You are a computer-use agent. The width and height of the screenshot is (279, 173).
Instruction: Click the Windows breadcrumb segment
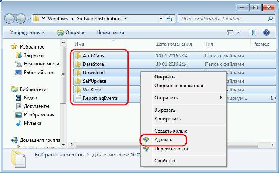click(x=58, y=19)
